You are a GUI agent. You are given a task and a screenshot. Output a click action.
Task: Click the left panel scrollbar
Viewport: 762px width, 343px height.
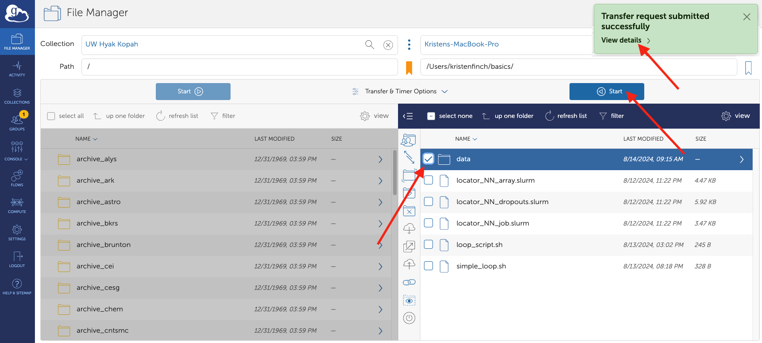394,173
